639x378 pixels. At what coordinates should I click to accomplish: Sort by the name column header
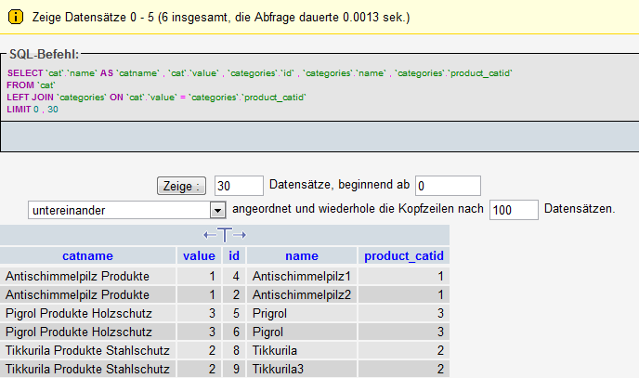[302, 255]
